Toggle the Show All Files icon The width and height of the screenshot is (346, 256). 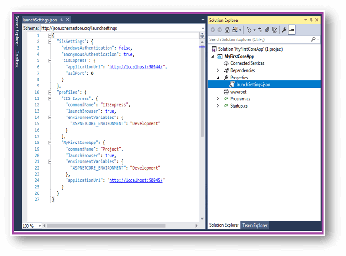pos(275,30)
